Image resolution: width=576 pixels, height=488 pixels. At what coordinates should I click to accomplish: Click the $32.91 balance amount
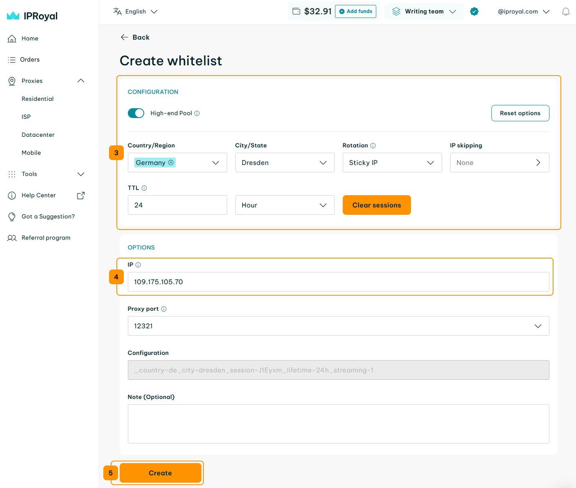(318, 11)
